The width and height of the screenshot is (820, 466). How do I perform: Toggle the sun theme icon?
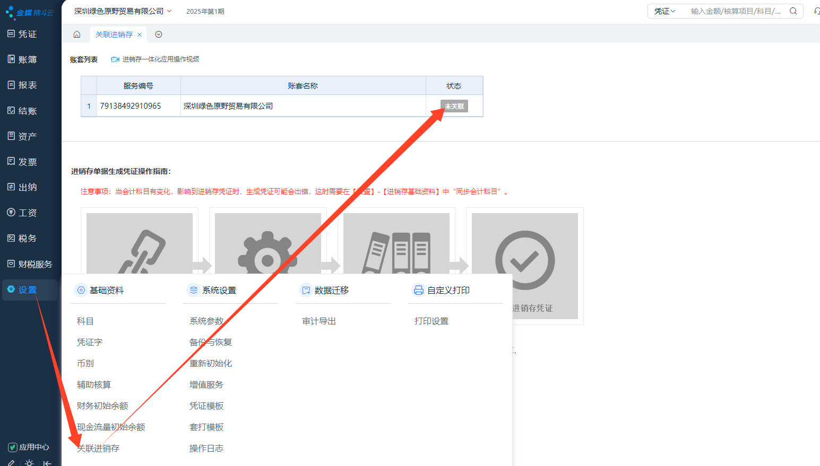coord(29,463)
